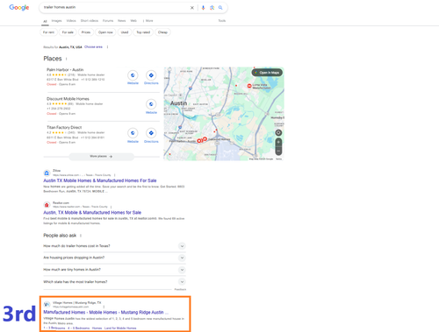Zoom out on the map
This screenshot has height=332, width=439.
278,151
